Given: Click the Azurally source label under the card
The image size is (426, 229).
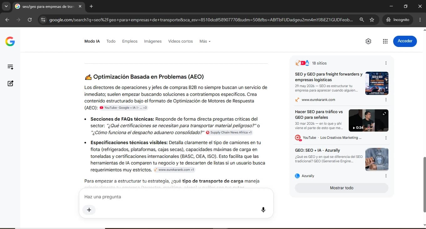Looking at the screenshot, I should (308, 176).
